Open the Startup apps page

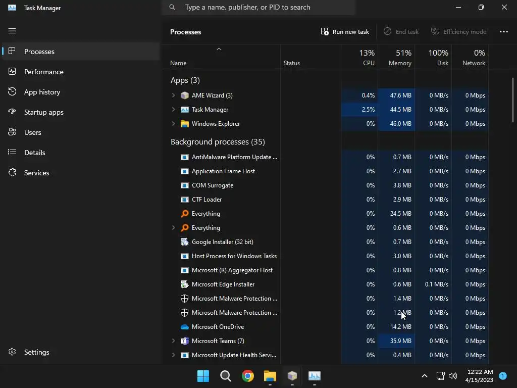coord(81,112)
